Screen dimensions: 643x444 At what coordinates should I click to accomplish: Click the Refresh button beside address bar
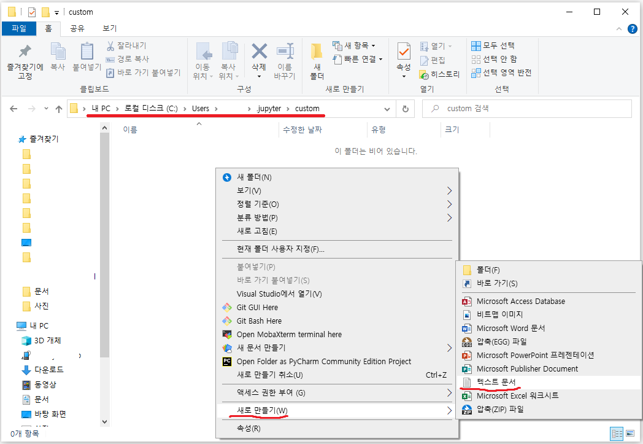coord(405,109)
